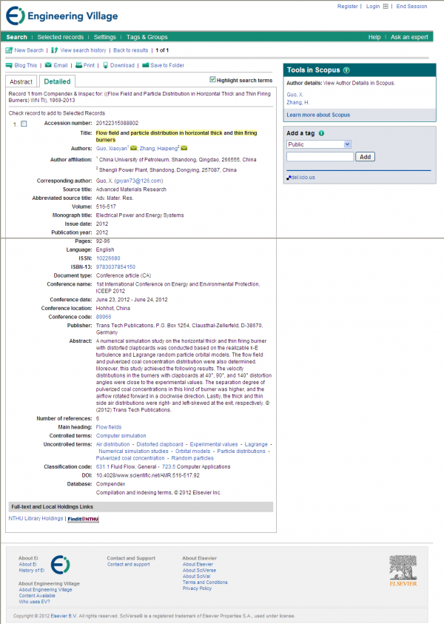Open History of Ei footer link
Viewport: 444px width, 624px height.
pos(31,570)
